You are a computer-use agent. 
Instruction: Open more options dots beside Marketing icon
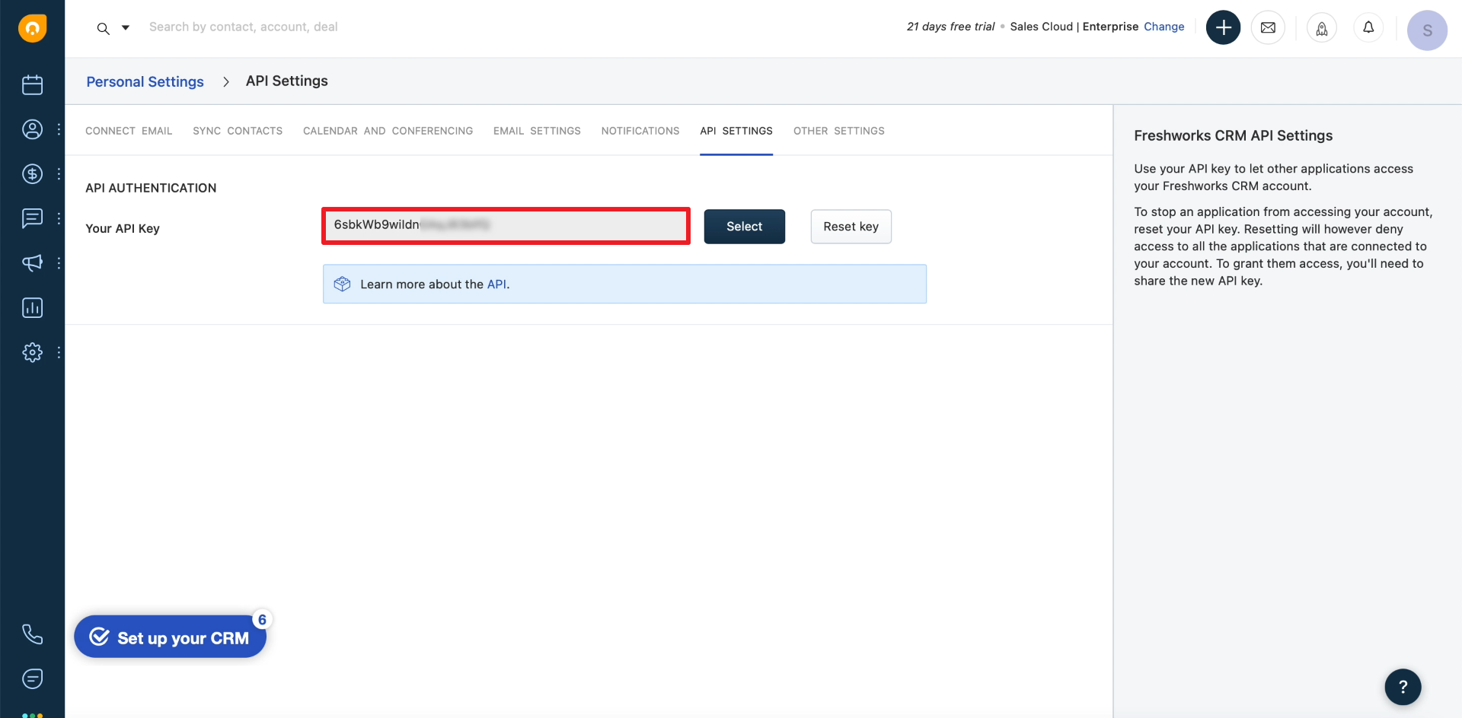(59, 263)
